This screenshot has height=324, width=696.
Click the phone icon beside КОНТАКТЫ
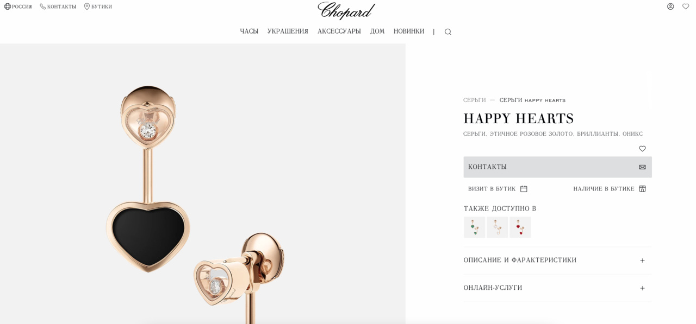tap(43, 7)
